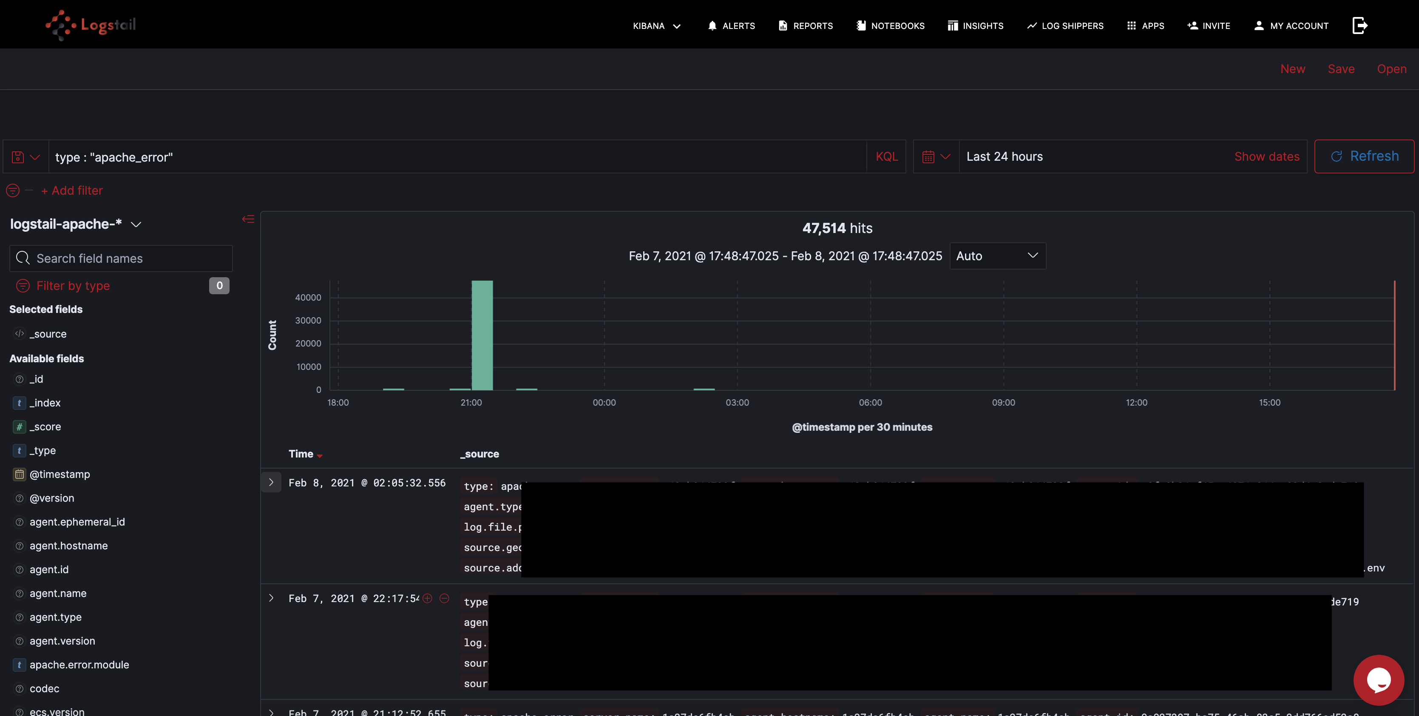Open the saved queries disk icon menu

26,157
